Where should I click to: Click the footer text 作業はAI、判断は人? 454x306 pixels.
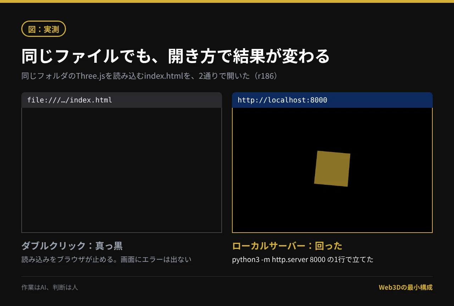50,287
